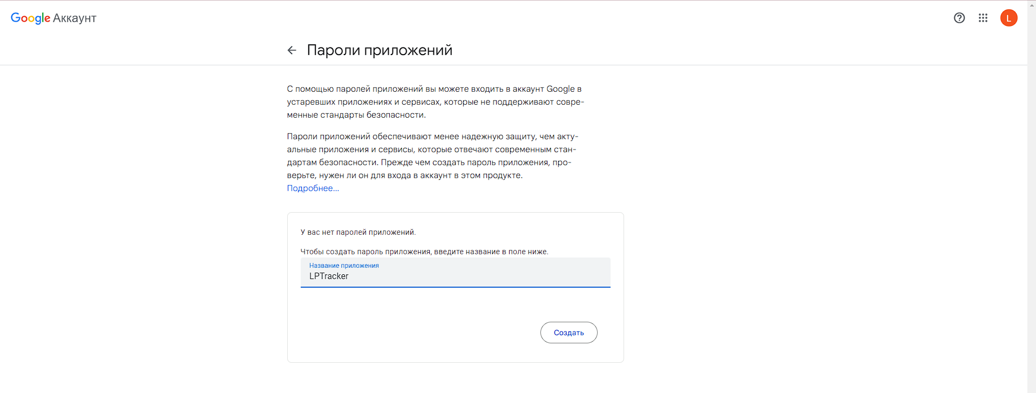The image size is (1036, 393).
Task: Click the Google Аккаунт logo
Action: 53,18
